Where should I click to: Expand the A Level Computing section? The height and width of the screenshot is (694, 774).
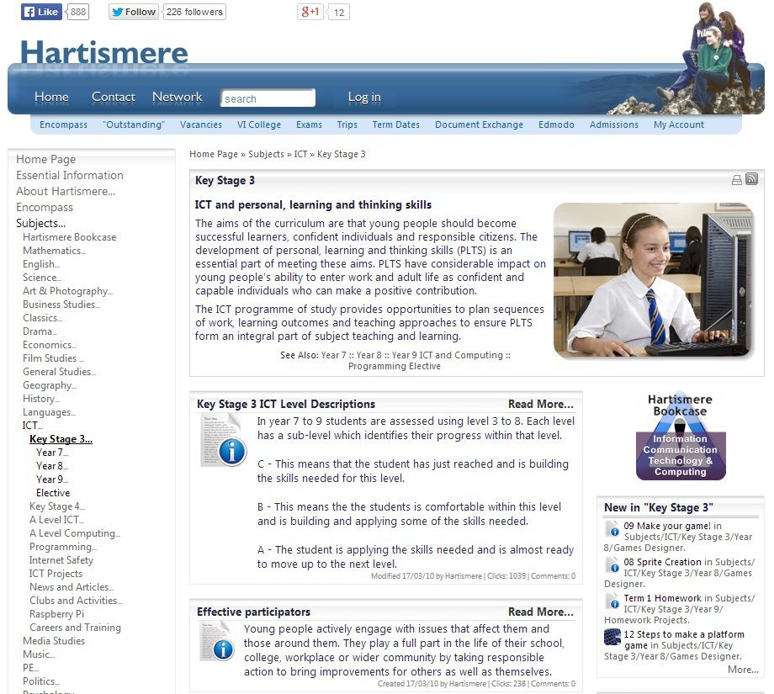tap(75, 533)
